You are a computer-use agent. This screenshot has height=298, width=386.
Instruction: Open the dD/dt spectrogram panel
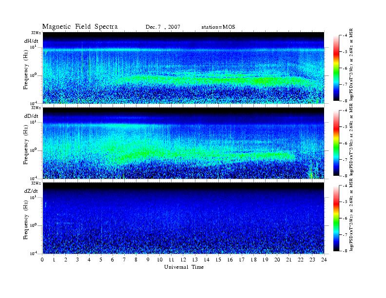[x=183, y=143]
